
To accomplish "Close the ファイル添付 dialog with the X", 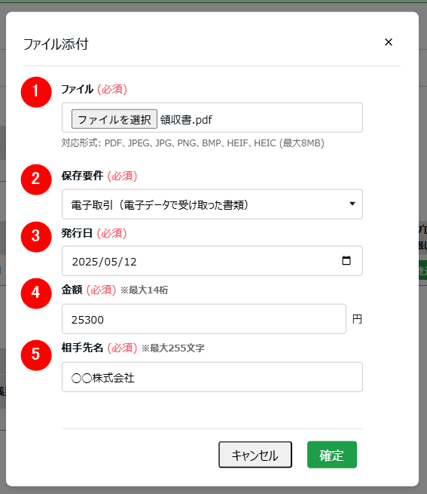I will point(389,42).
